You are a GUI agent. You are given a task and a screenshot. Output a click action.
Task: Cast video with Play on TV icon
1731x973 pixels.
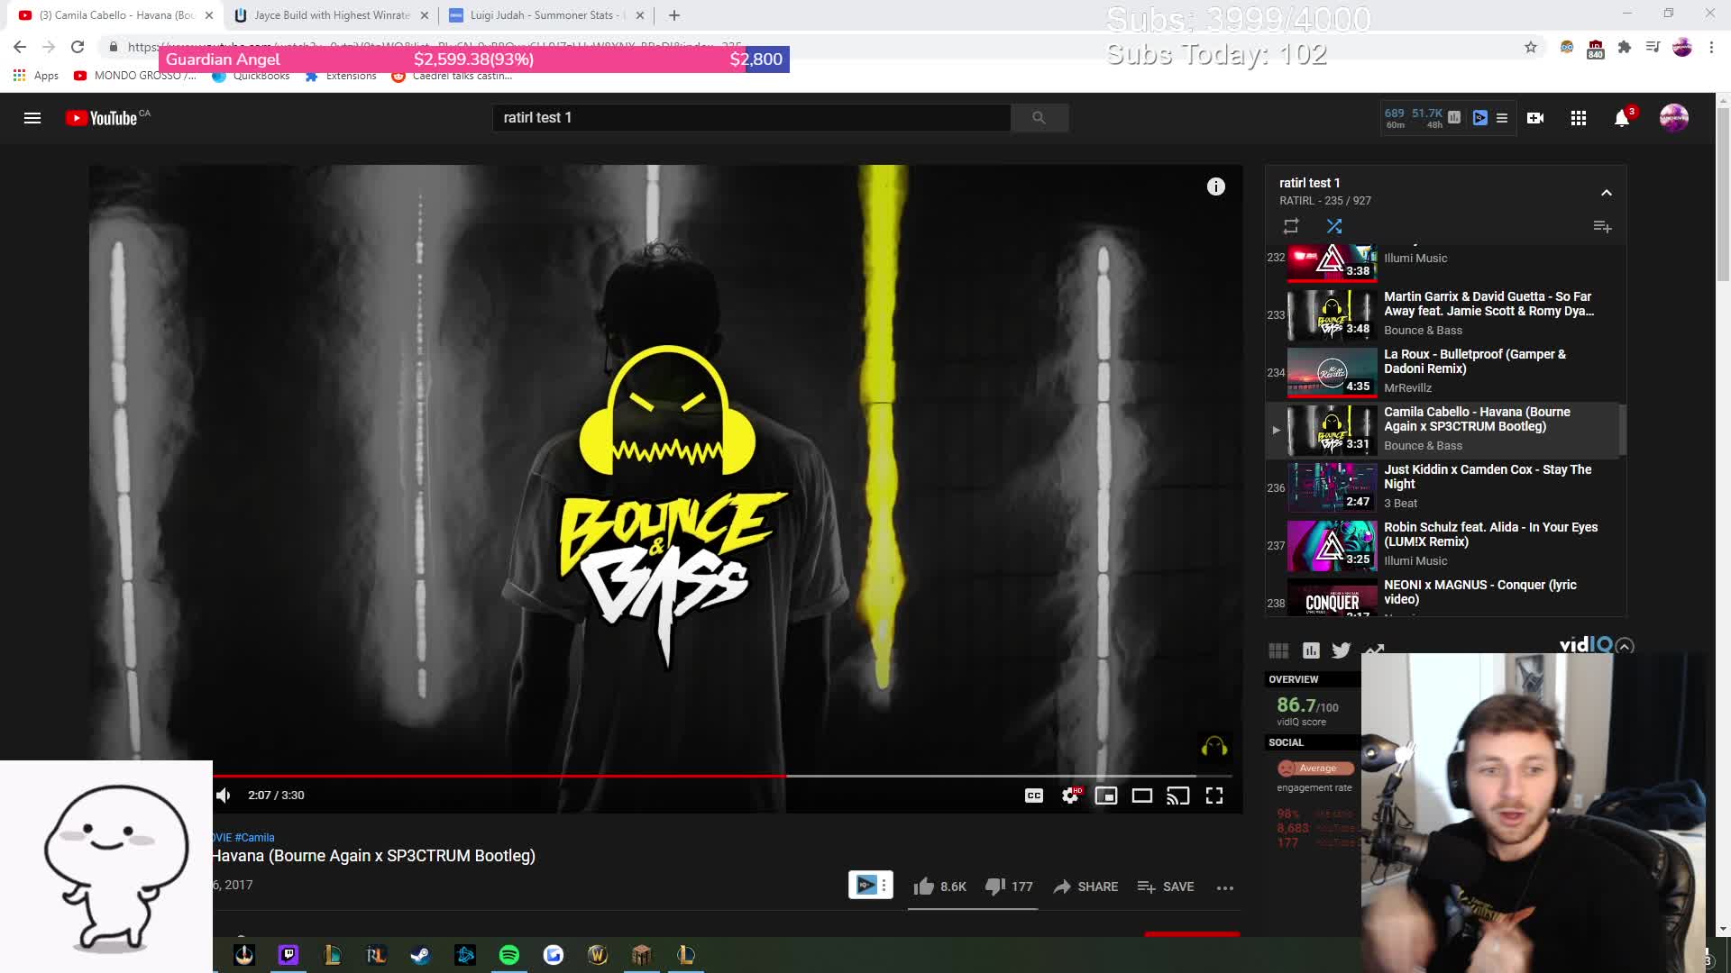[x=1178, y=796]
